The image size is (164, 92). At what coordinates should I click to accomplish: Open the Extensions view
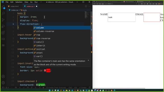pyautogui.click(x=3, y=32)
